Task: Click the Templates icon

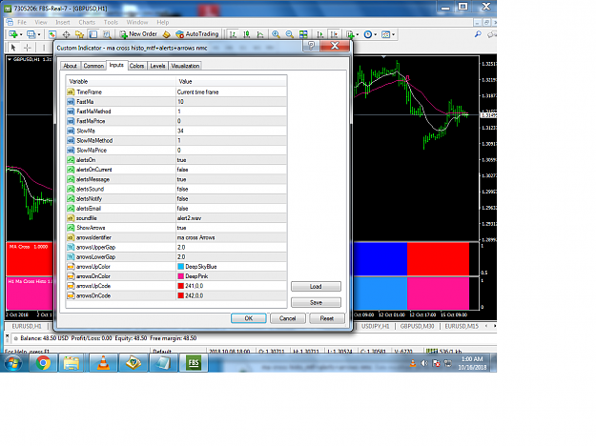Action: (x=385, y=34)
